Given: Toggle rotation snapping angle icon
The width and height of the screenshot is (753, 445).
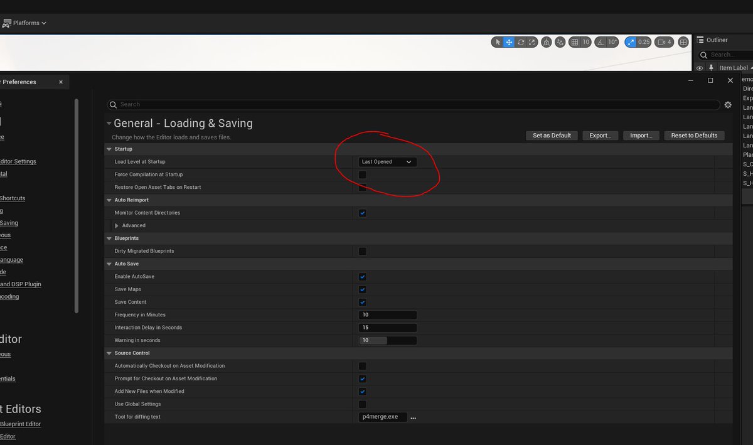Looking at the screenshot, I should (x=601, y=42).
